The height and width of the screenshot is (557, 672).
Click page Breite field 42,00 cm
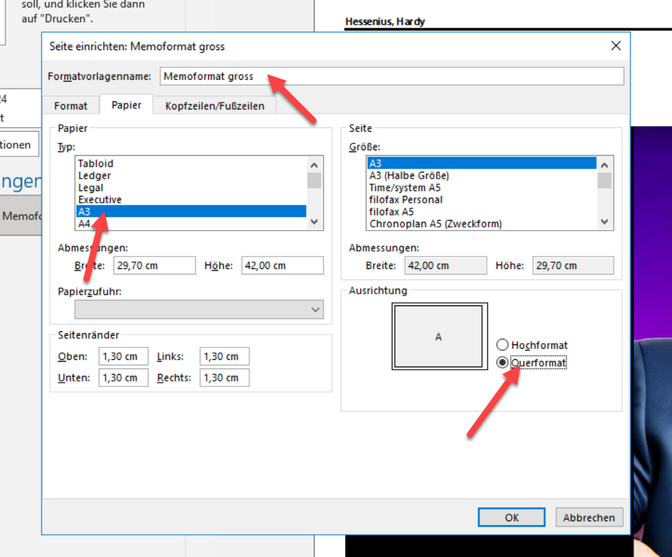[x=445, y=265]
